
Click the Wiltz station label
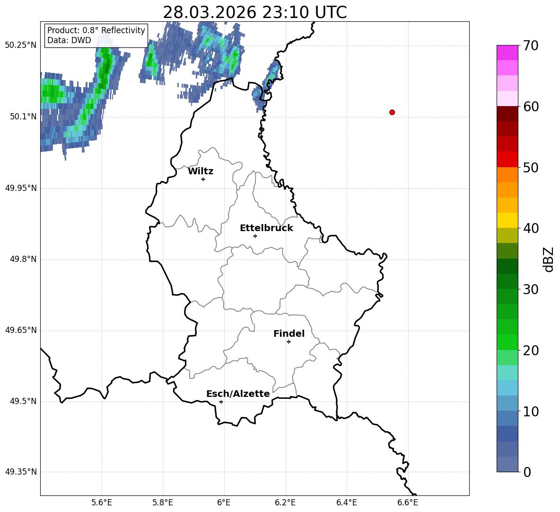point(201,171)
